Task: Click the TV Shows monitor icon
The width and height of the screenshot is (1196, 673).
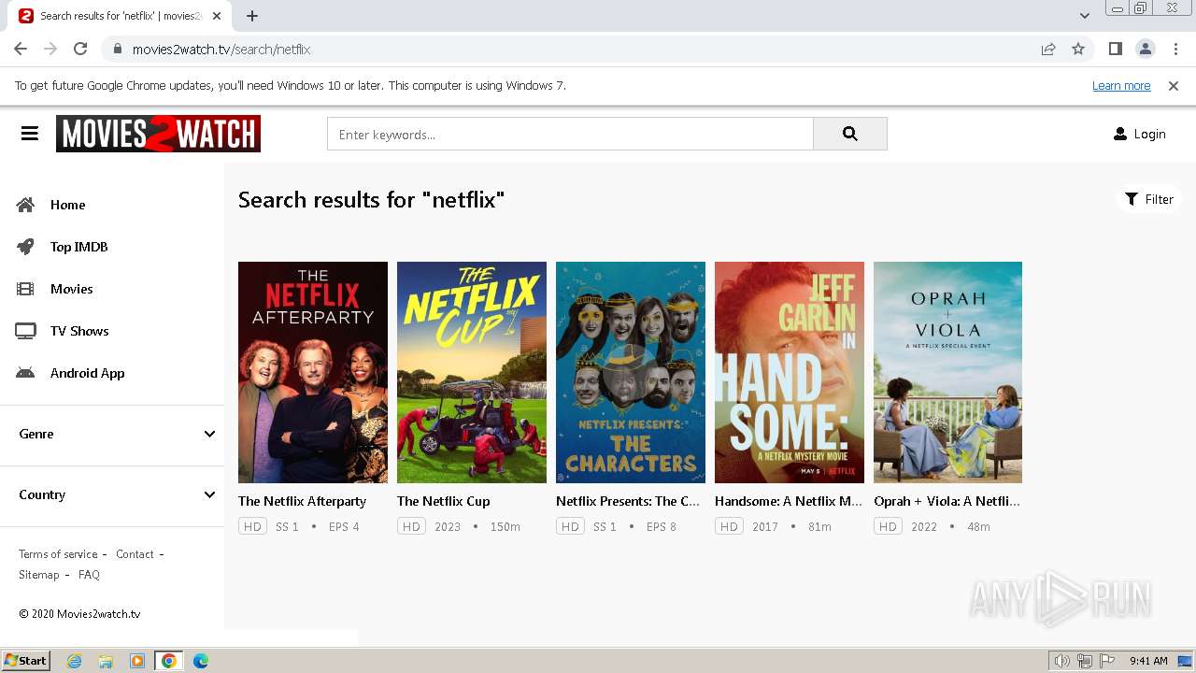Action: 25,331
